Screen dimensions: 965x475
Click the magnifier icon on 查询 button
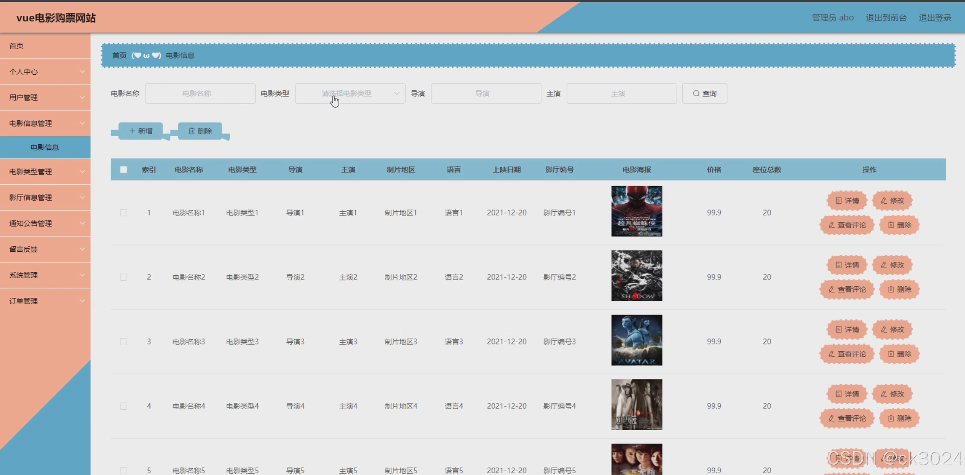coord(696,93)
